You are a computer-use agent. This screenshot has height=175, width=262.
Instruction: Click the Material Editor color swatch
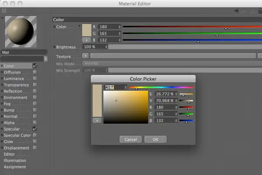pos(86,30)
